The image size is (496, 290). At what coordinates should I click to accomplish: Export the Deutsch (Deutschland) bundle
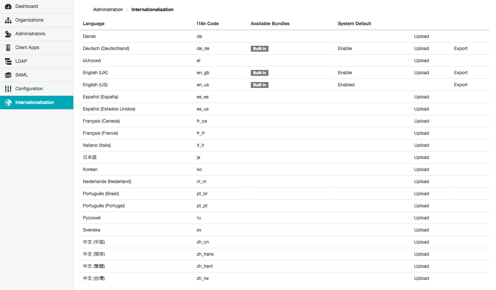[x=461, y=48]
